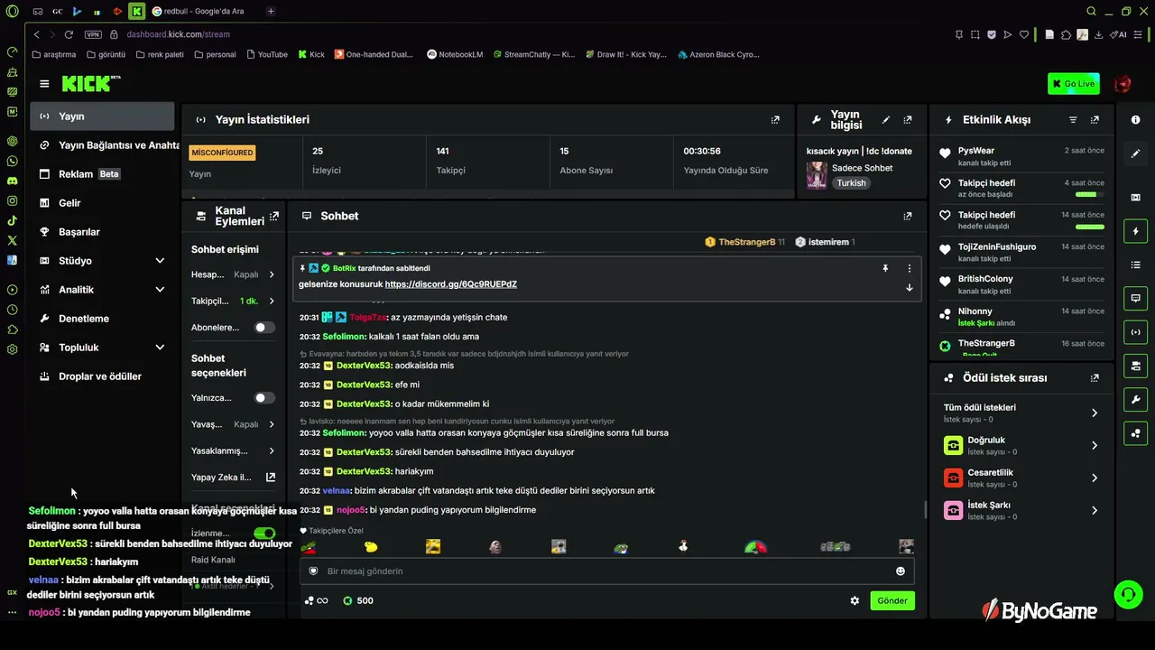Open the YouTube bookmark

266,54
